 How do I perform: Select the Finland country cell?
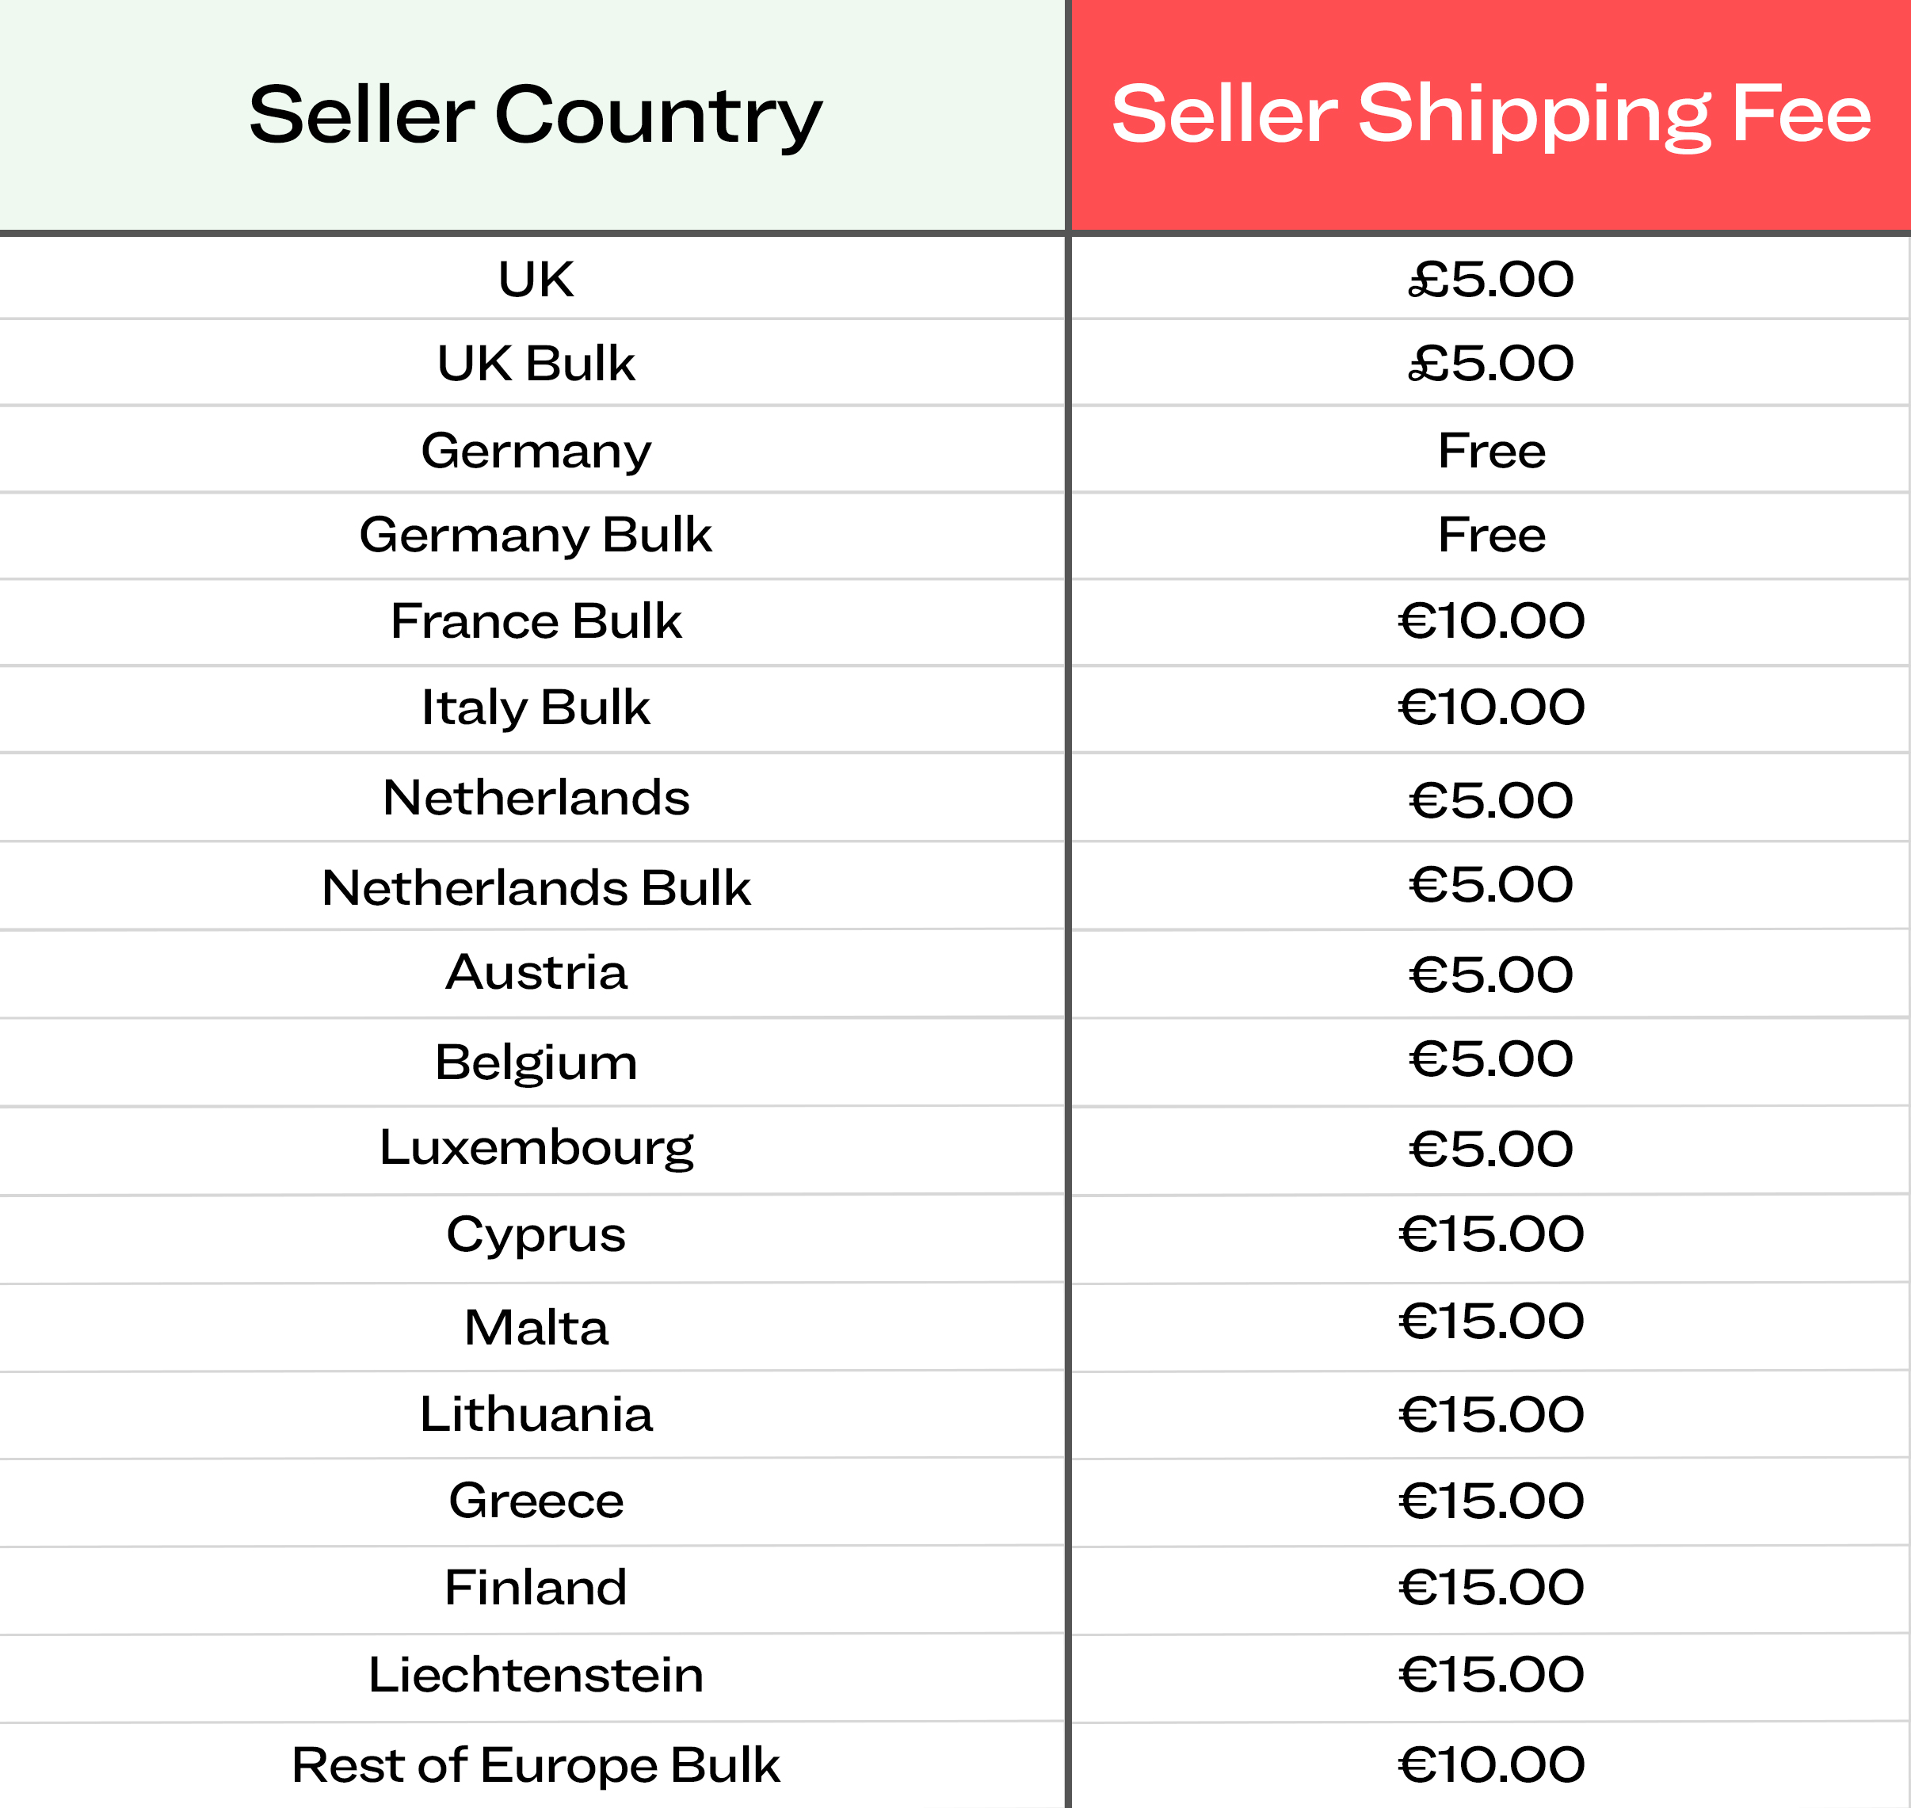[536, 1587]
